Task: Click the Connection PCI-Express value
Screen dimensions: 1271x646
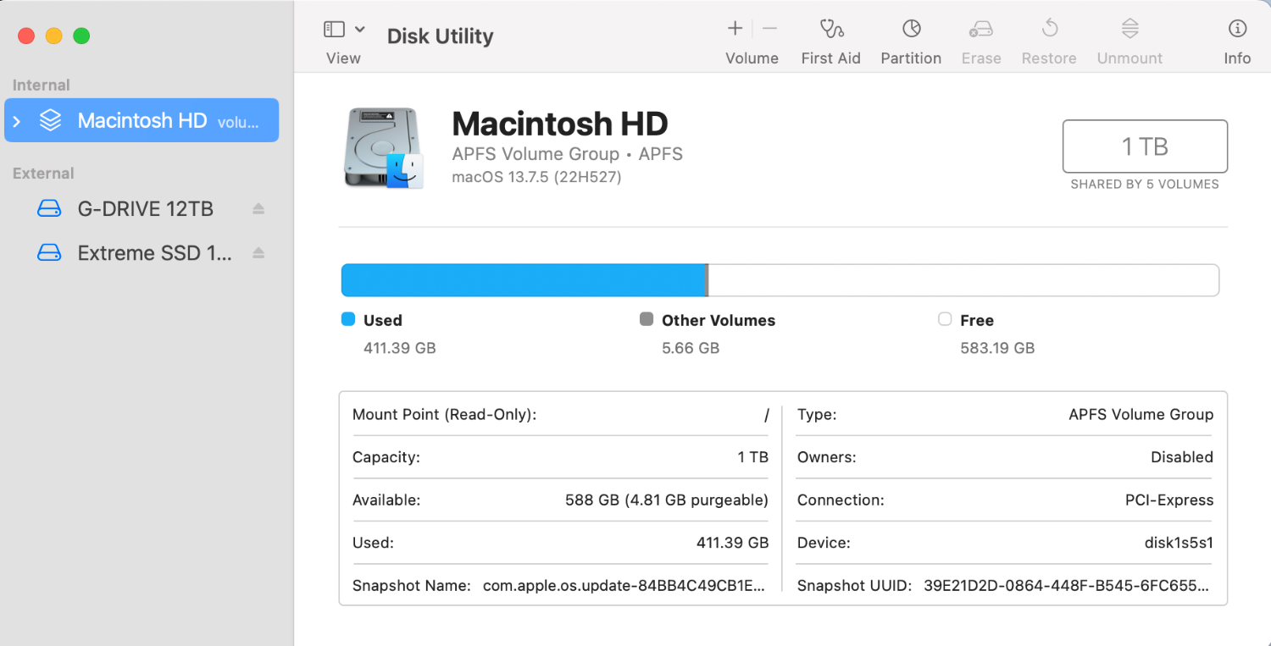Action: (x=1169, y=500)
